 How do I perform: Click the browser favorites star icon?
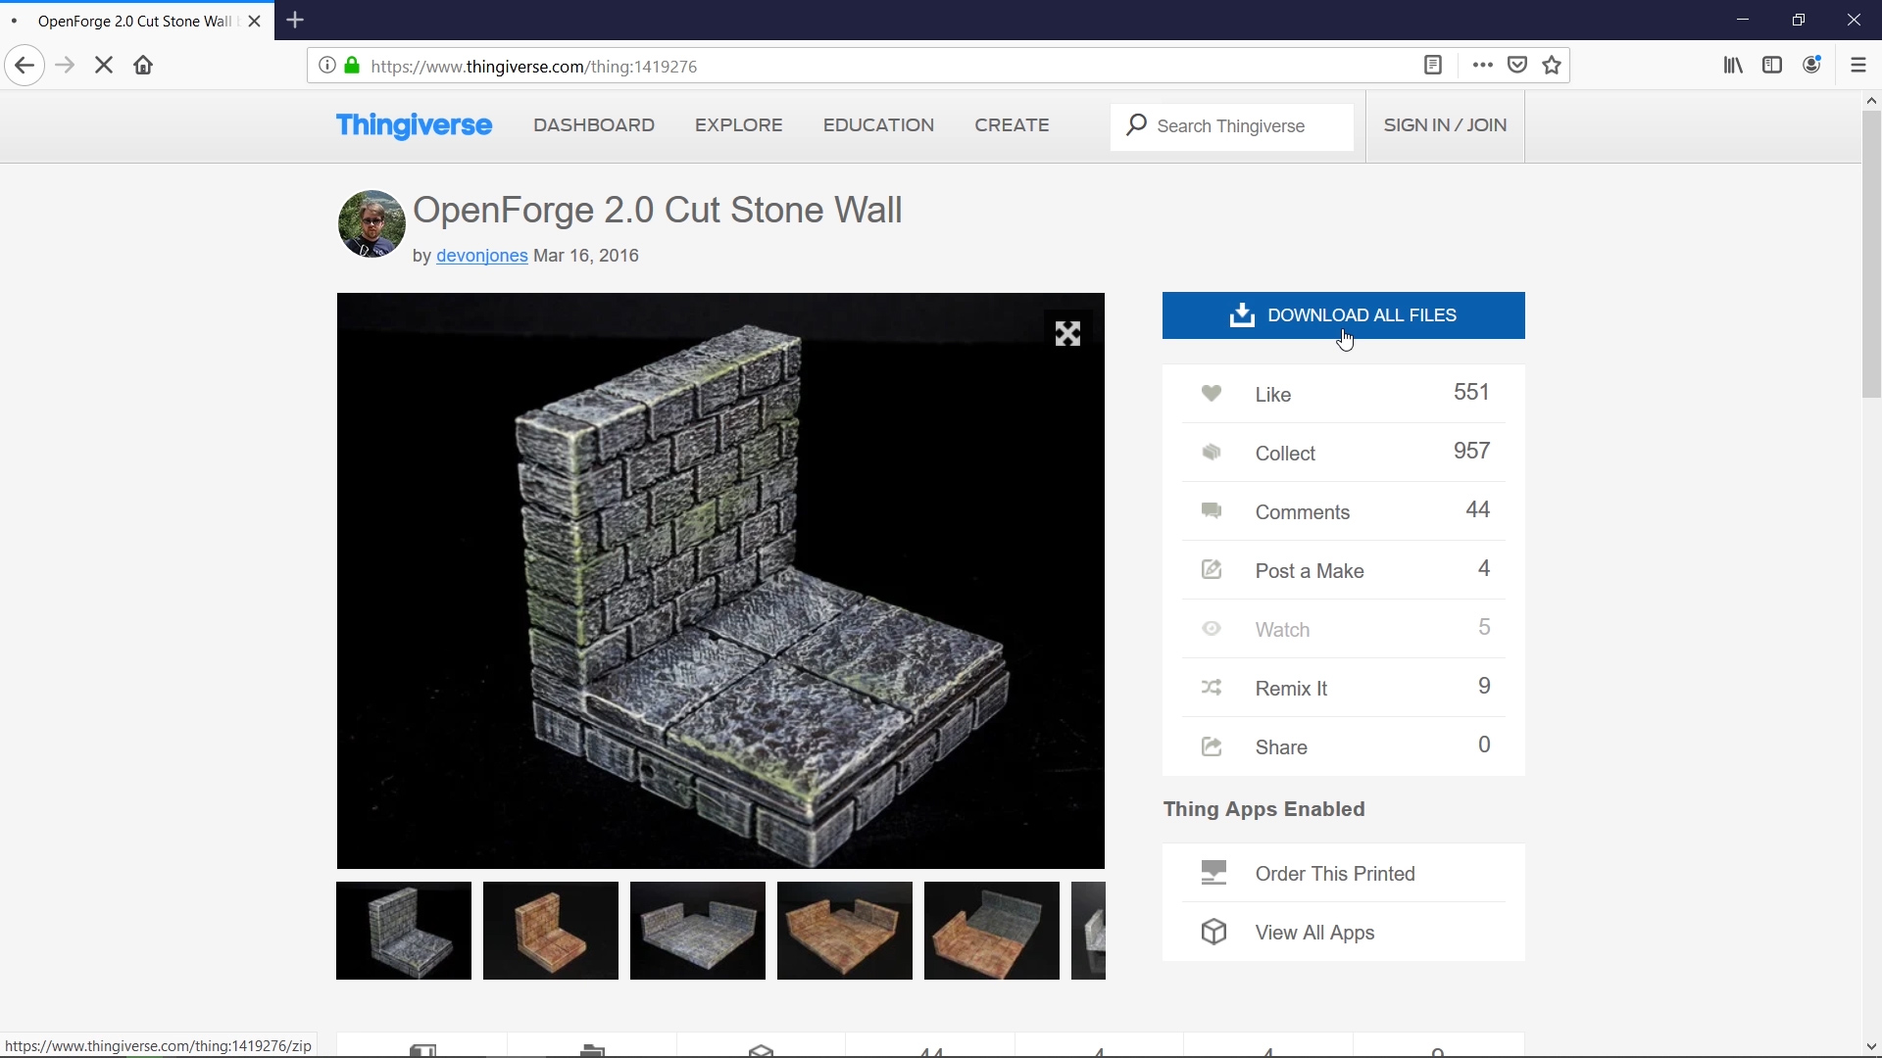pyautogui.click(x=1553, y=66)
